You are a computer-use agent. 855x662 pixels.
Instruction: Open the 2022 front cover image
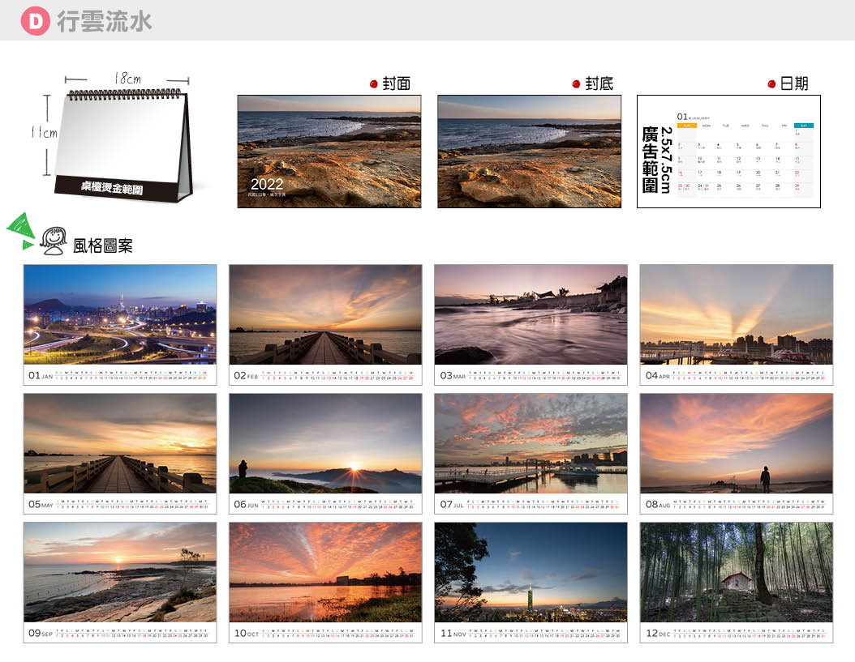(329, 152)
